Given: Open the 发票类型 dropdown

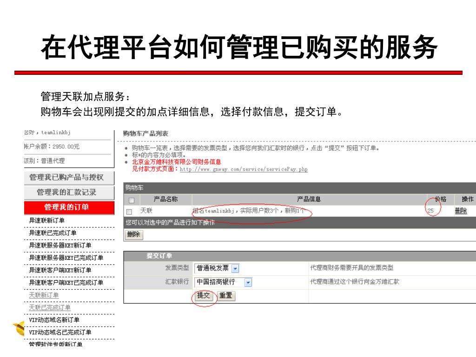Looking at the screenshot, I should point(217,268).
